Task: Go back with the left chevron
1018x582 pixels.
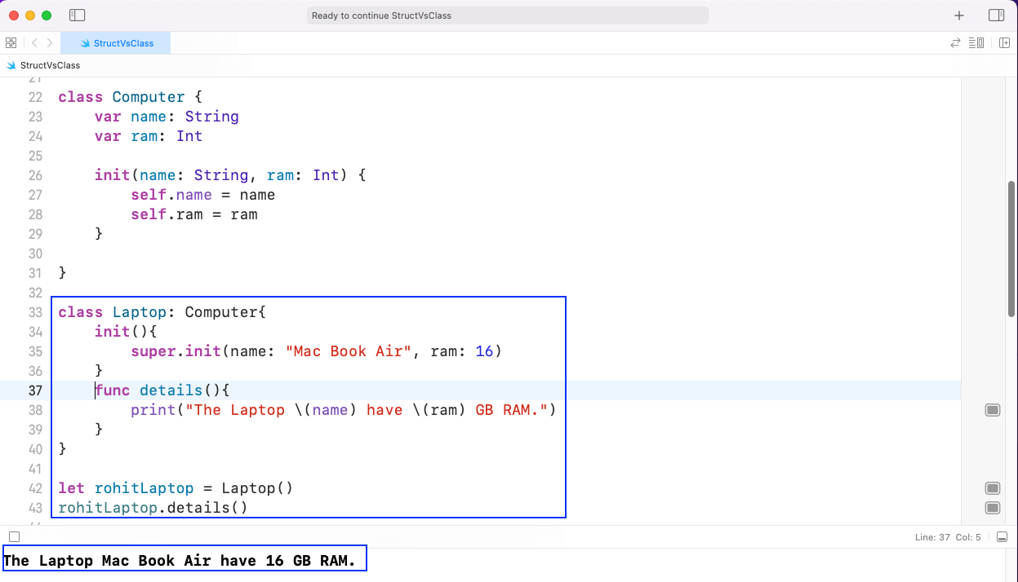Action: pyautogui.click(x=34, y=43)
